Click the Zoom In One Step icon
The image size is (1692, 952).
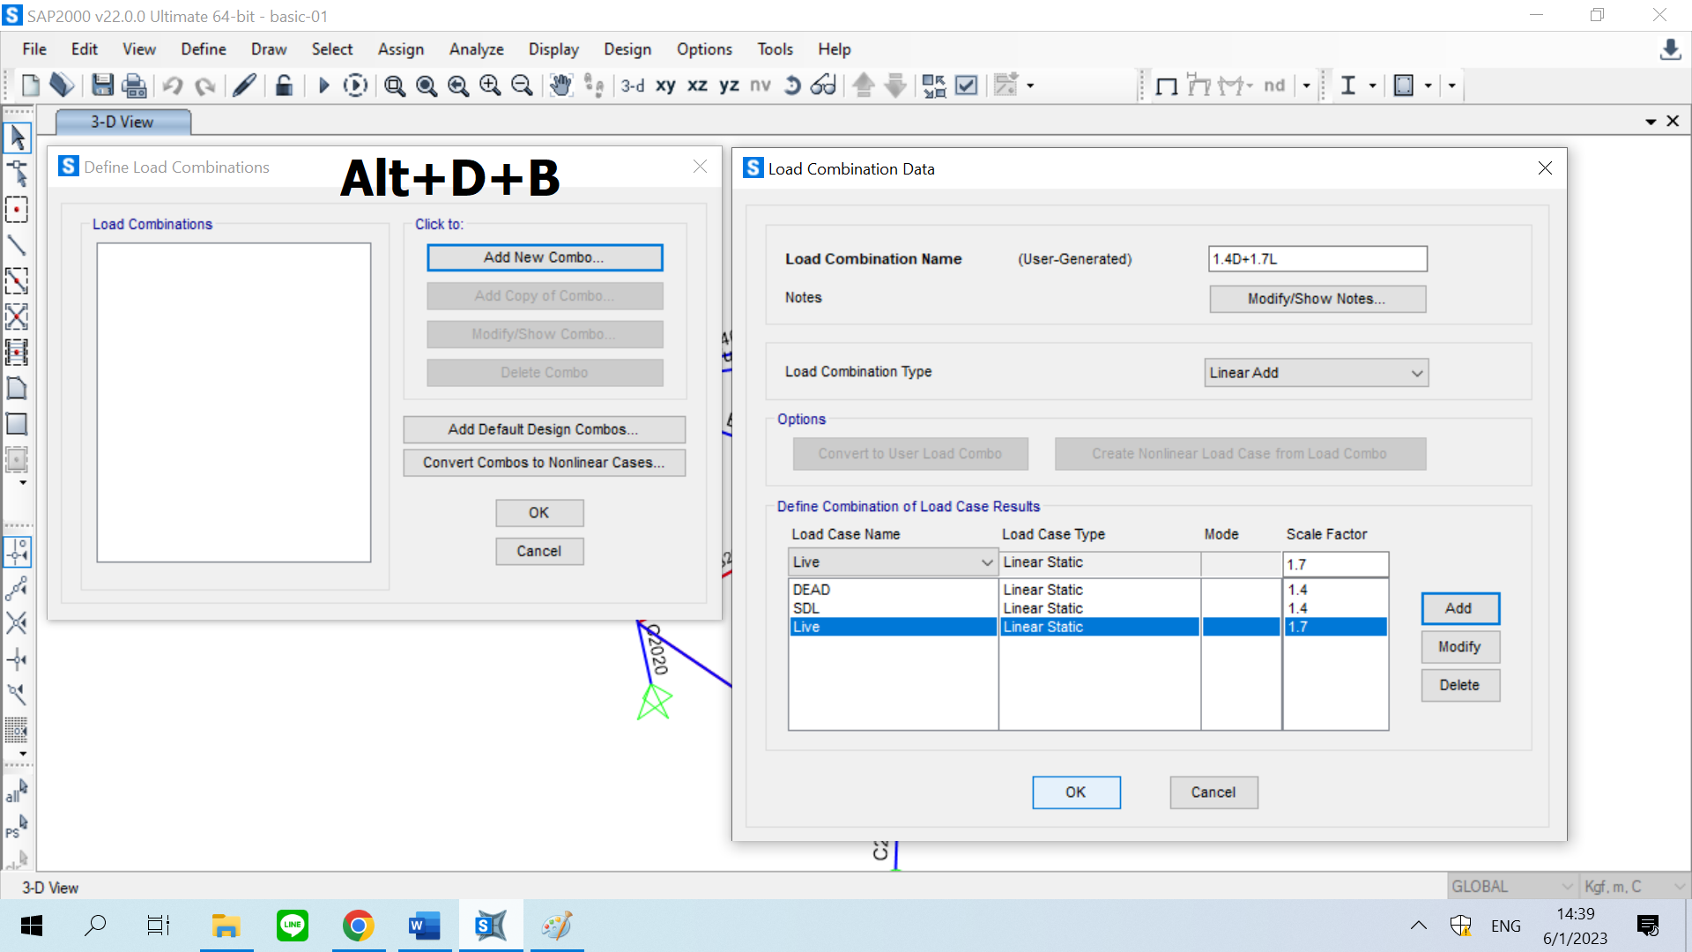[x=490, y=86]
